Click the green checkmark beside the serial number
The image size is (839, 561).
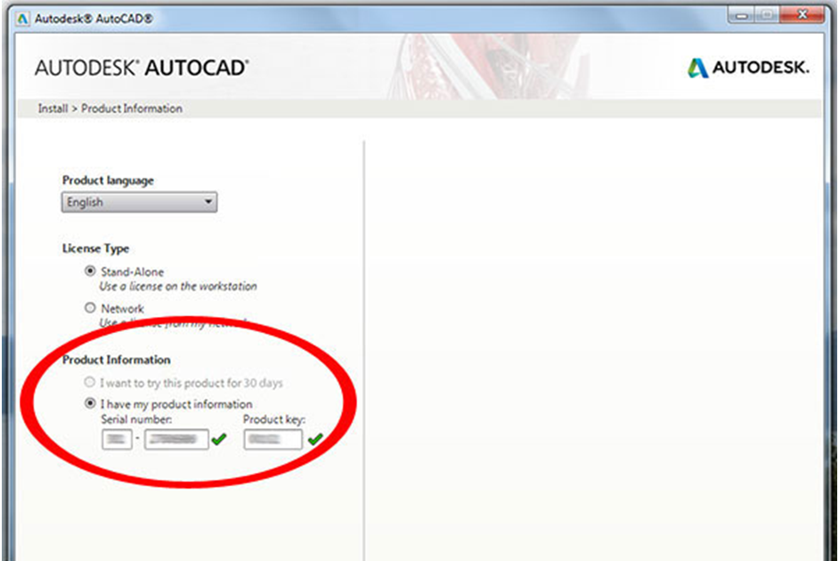pyautogui.click(x=219, y=440)
